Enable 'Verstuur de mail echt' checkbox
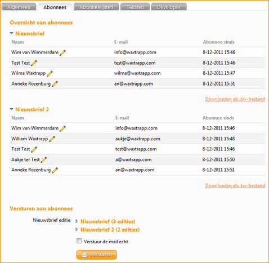This screenshot has width=269, height=263. 79,241
